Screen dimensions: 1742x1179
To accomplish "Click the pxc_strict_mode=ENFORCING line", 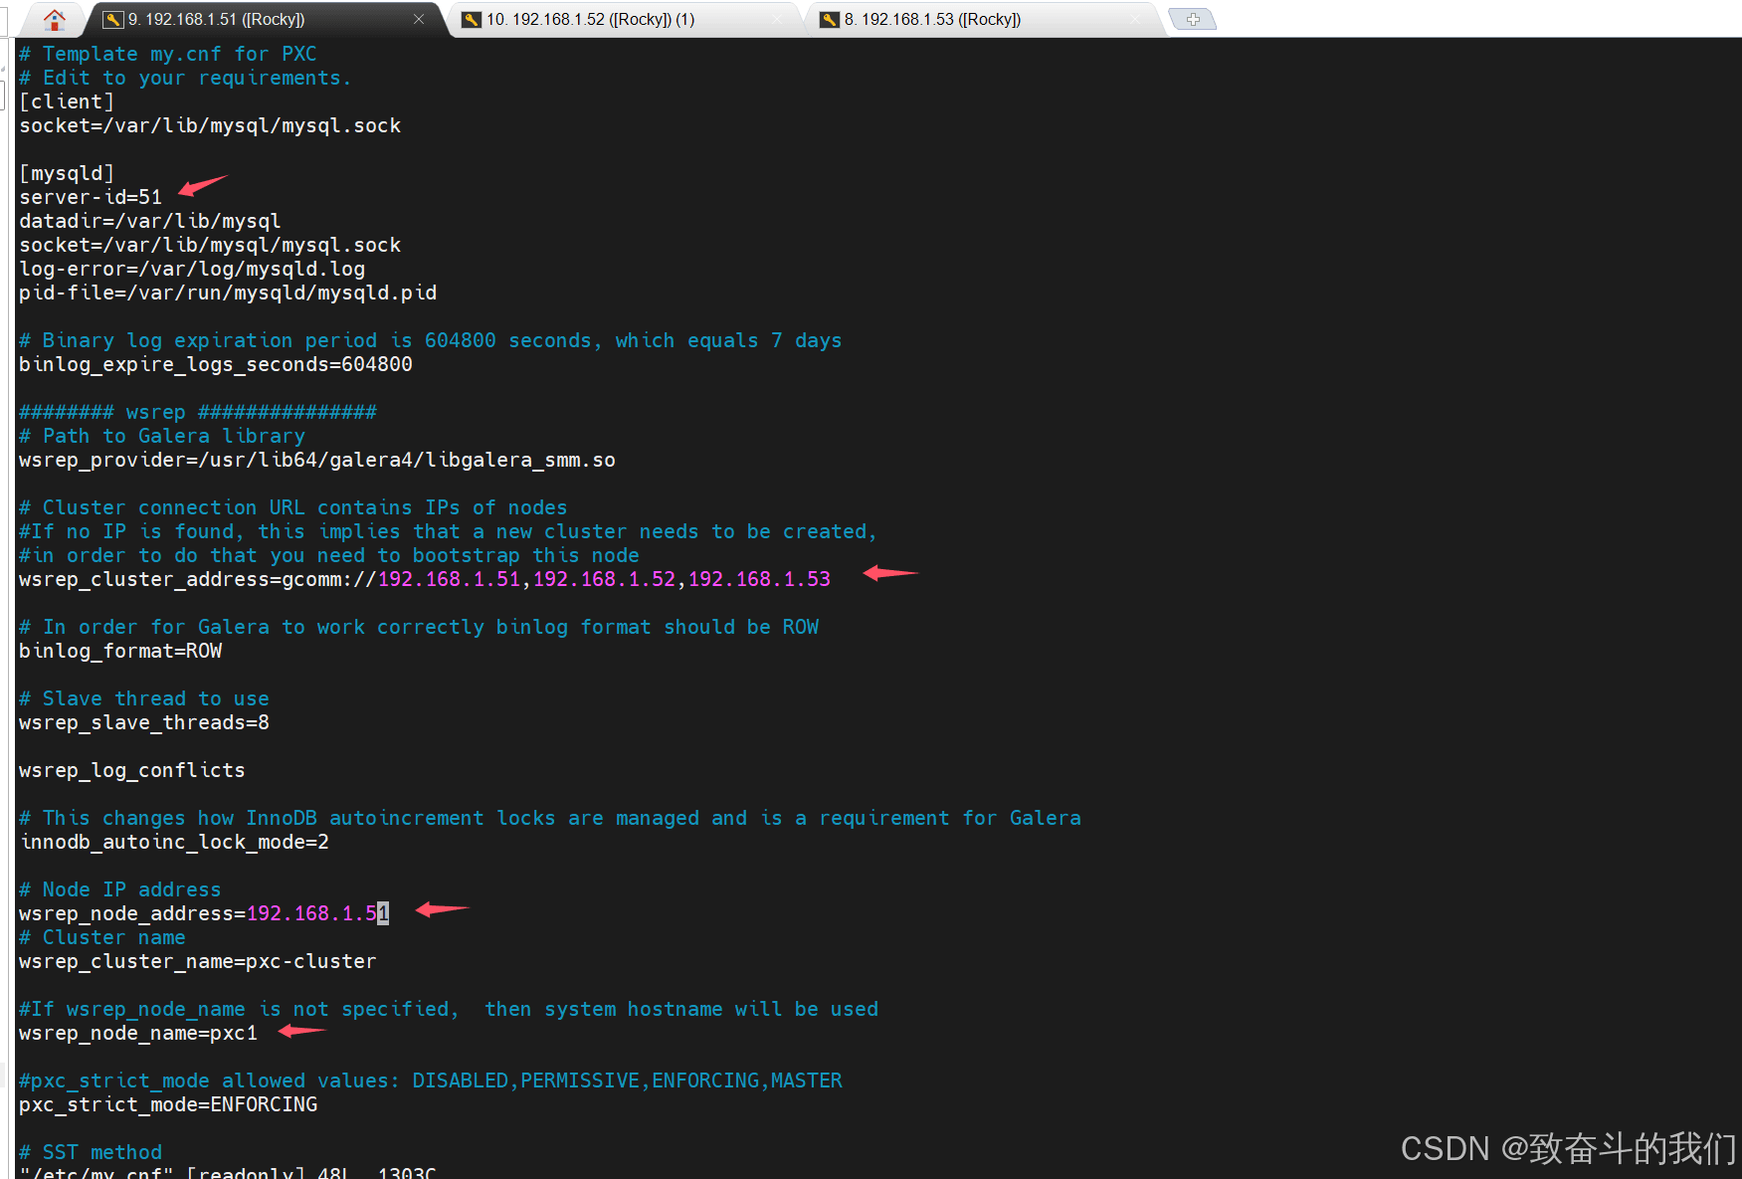I will click(x=168, y=1104).
